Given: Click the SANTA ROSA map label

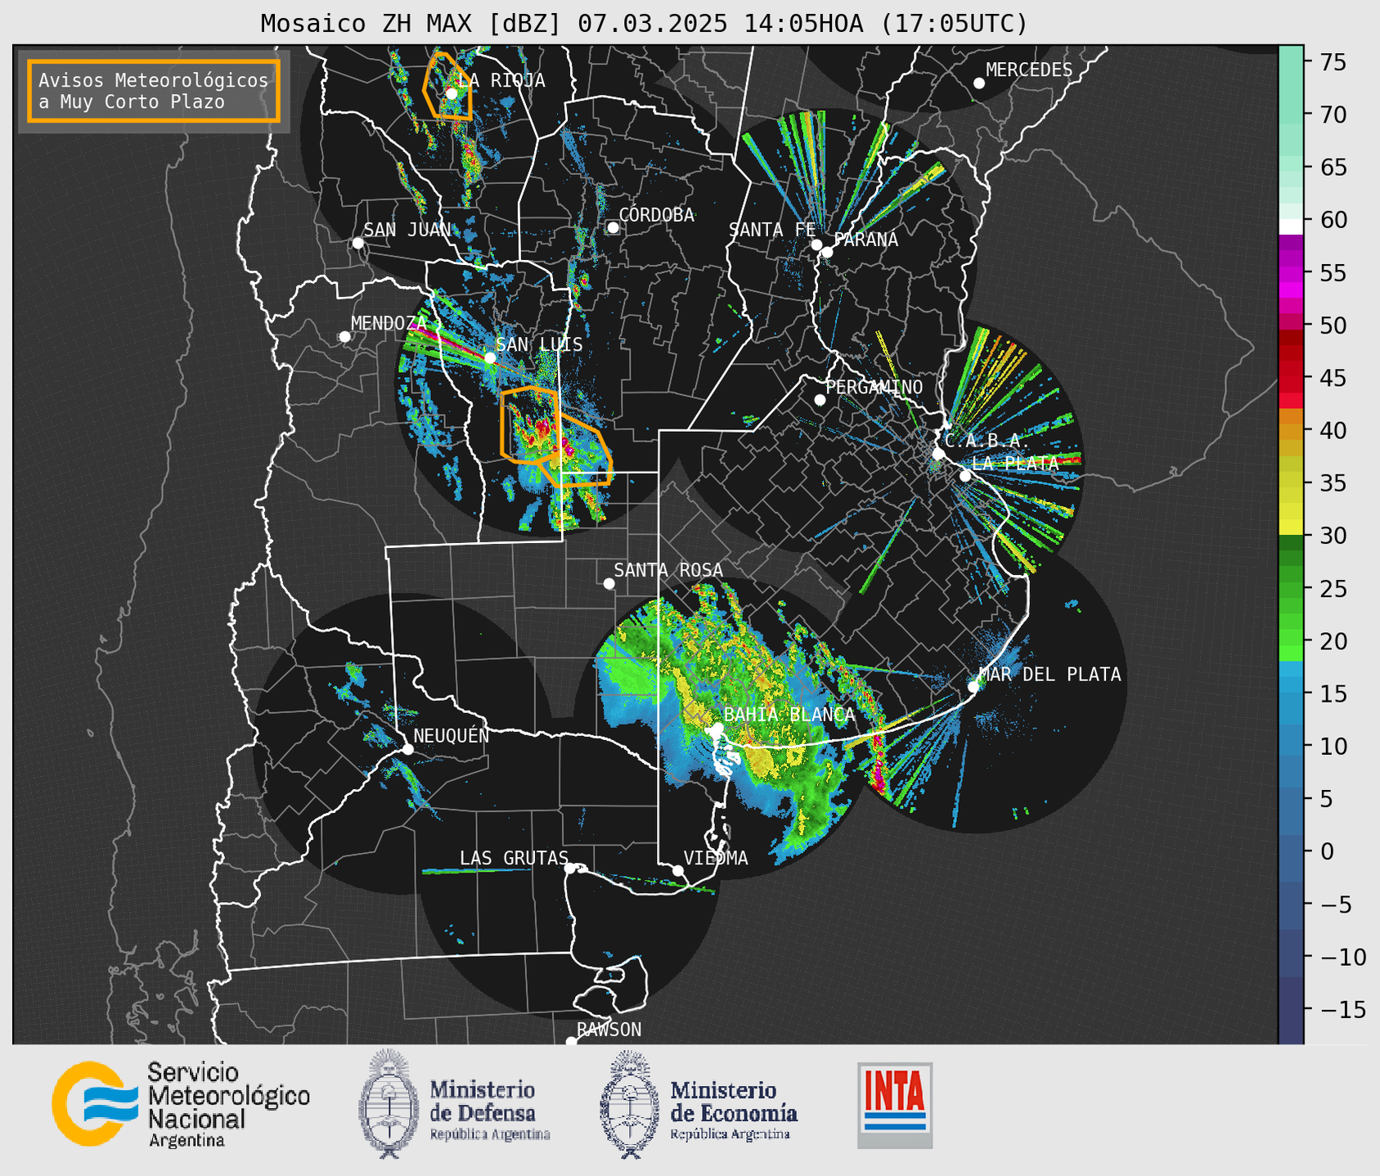Looking at the screenshot, I should pyautogui.click(x=668, y=570).
